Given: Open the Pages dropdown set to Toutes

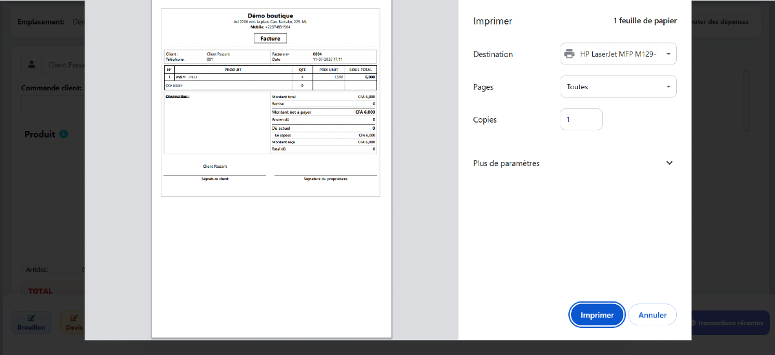Looking at the screenshot, I should click(x=619, y=86).
